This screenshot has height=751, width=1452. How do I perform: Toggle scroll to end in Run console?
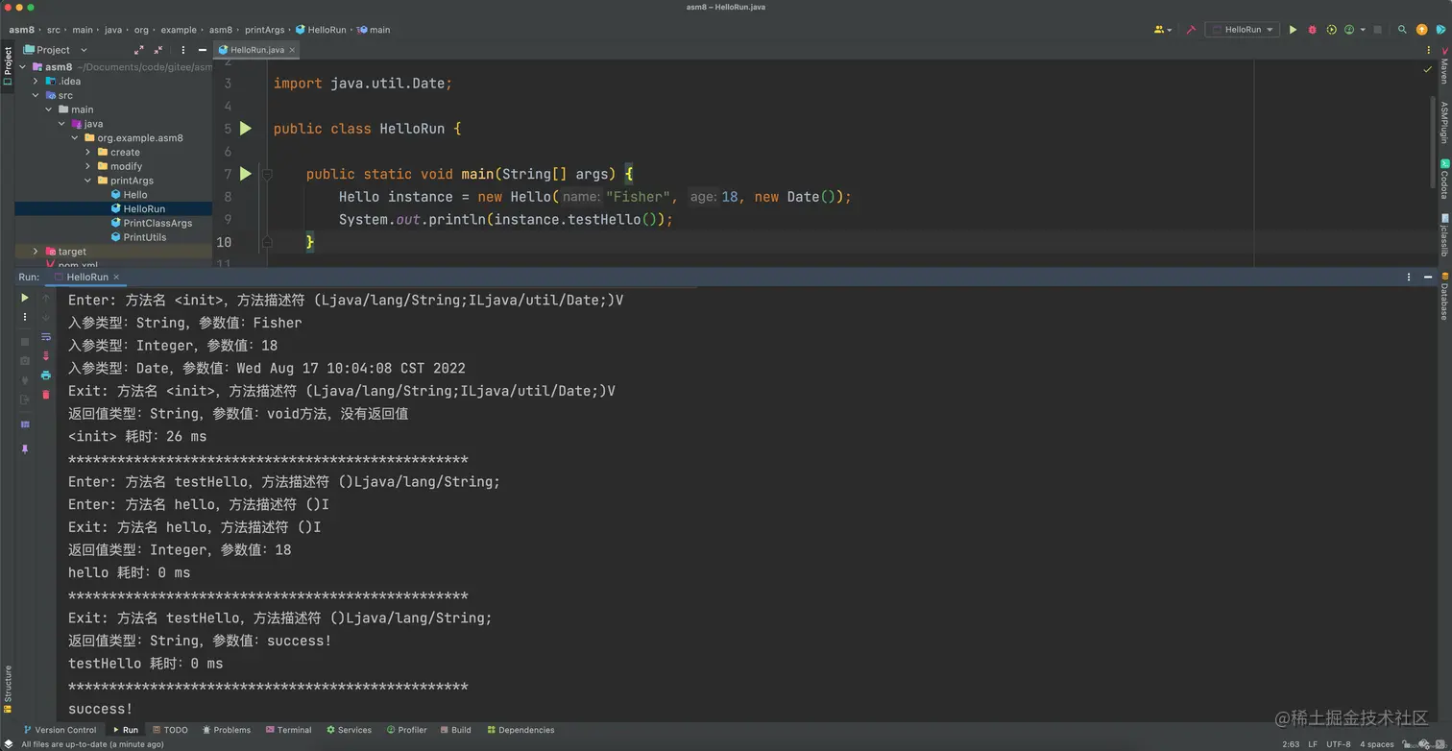coord(45,356)
